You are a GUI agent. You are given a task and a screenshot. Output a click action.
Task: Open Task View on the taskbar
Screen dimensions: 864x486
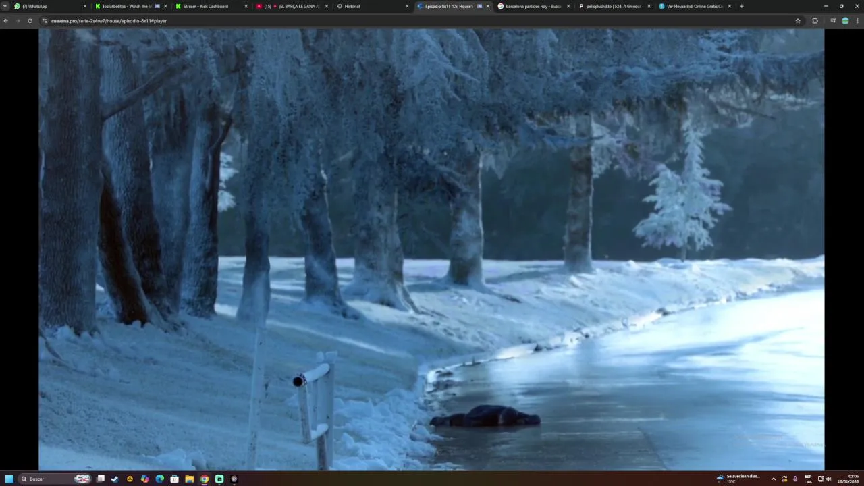101,479
